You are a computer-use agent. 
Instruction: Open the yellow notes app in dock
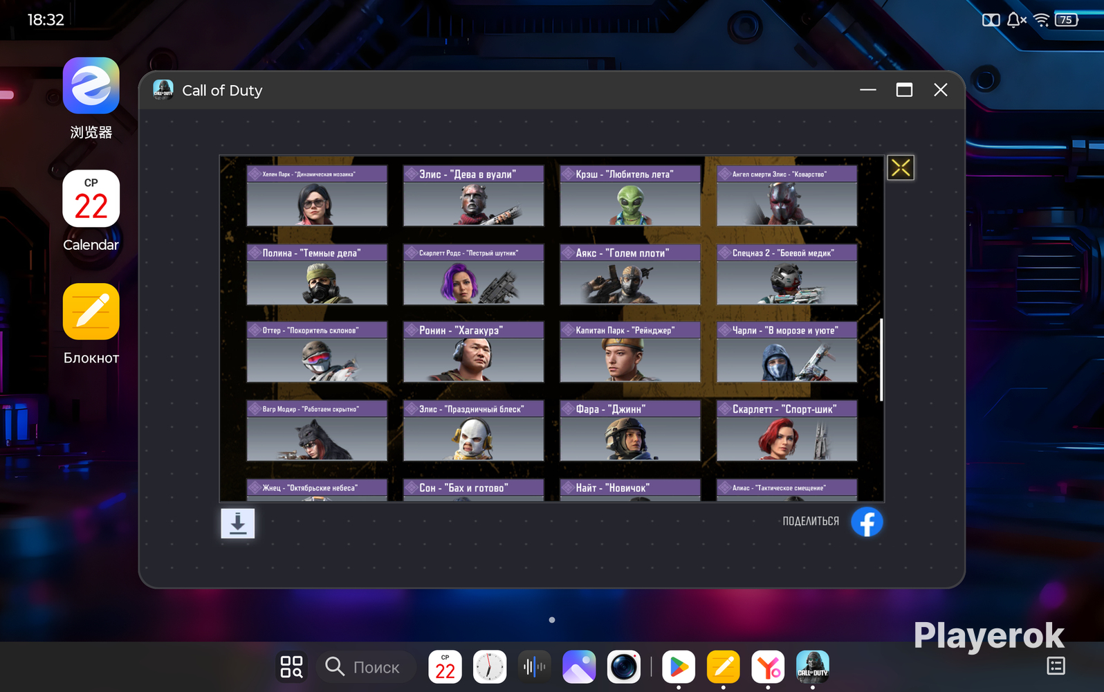click(724, 667)
